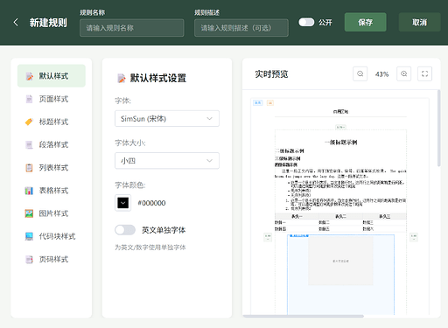Save the new rule with 保存
The image size is (448, 328).
(365, 22)
